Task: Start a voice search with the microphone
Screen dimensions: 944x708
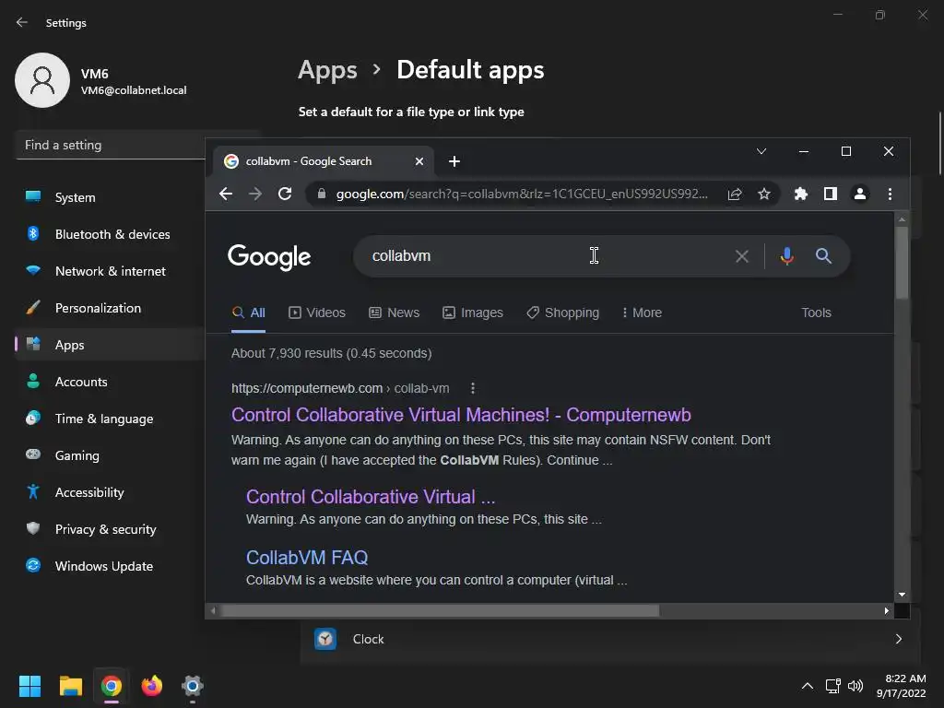Action: 786,256
